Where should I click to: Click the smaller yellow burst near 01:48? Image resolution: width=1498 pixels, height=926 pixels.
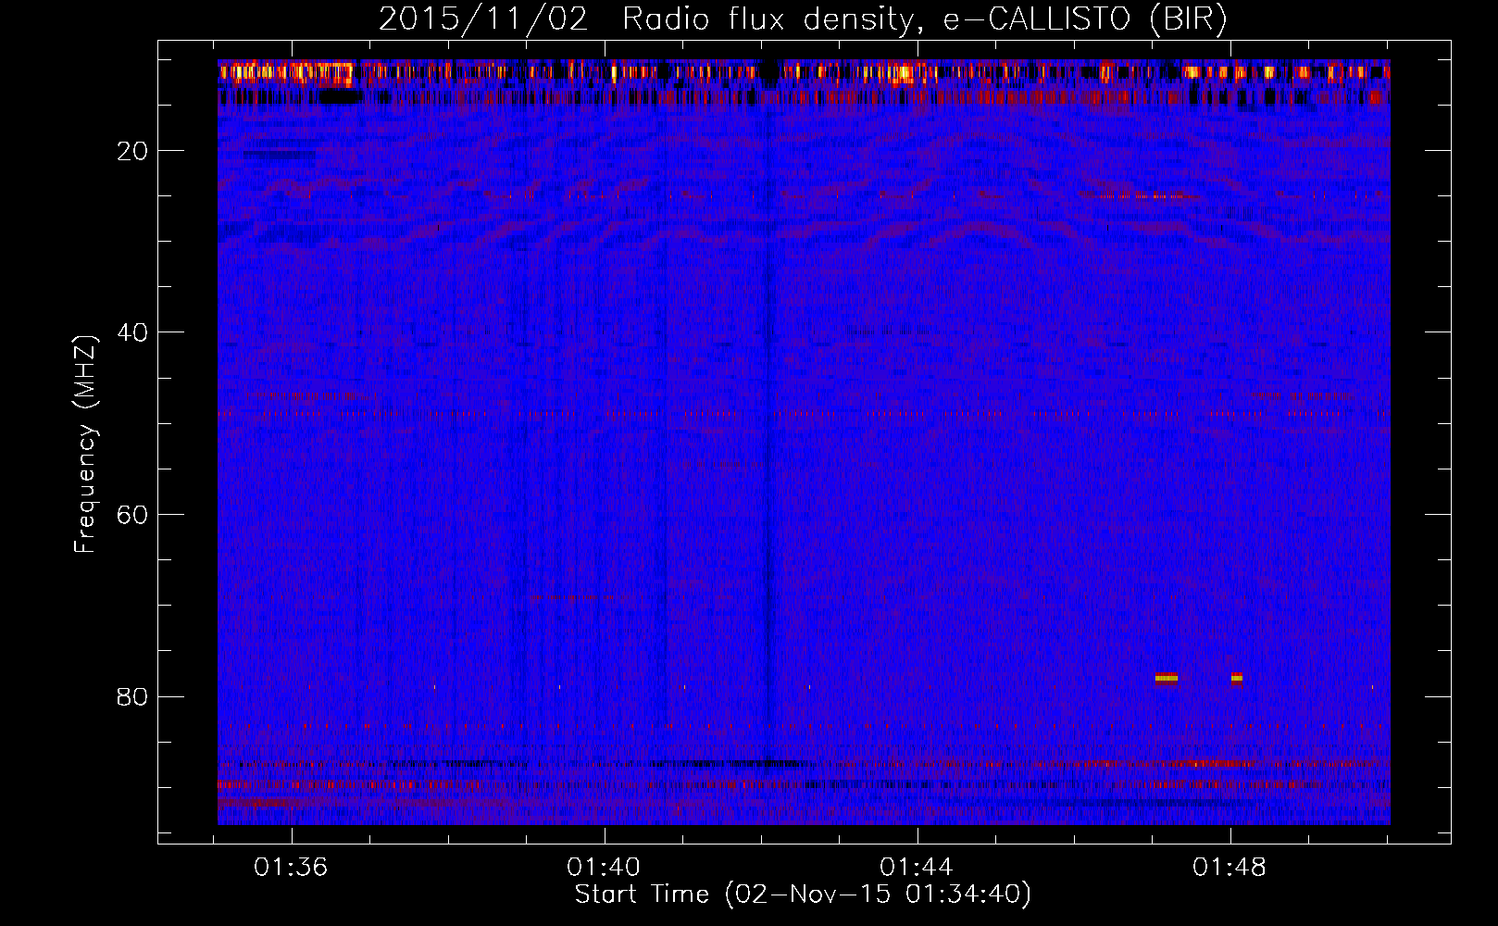tap(1237, 678)
